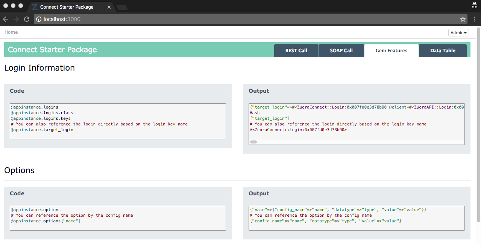Screen dimensions: 481x243
Task: Click the "#<ZuoraConnect::Login:0x007fd0e3d78b90>" output line
Action: [298, 130]
